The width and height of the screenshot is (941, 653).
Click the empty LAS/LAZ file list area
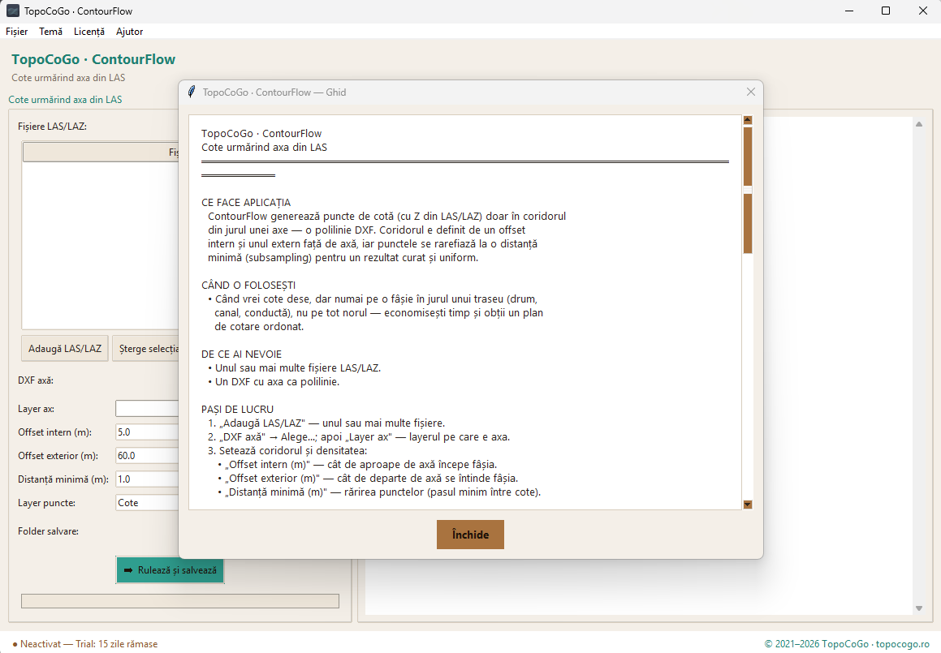point(101,245)
